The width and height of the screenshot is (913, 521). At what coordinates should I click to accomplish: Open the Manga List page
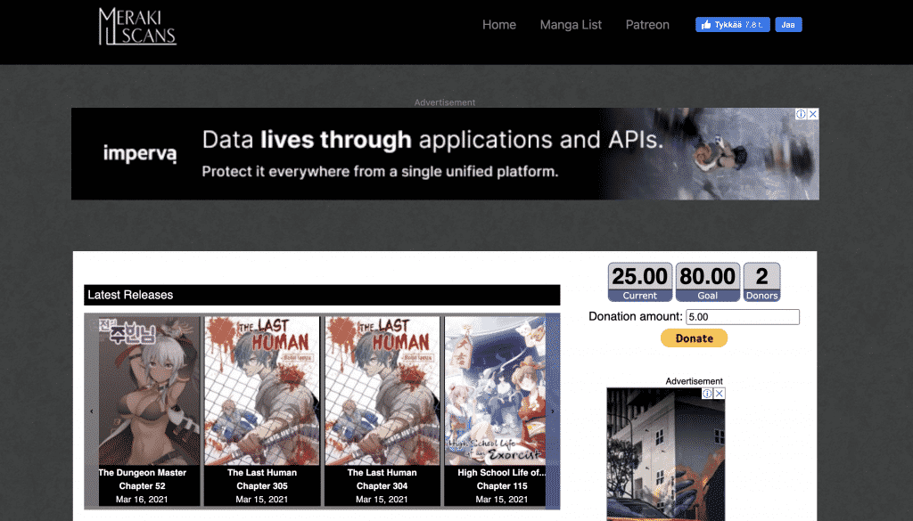pyautogui.click(x=571, y=25)
